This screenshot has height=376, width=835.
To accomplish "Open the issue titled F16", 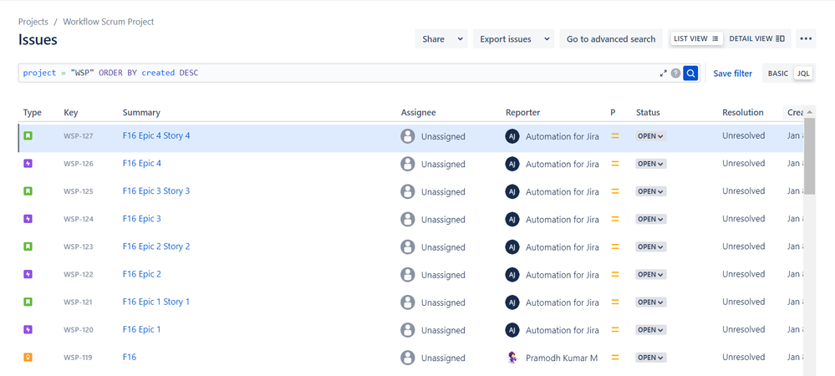I will pos(130,357).
